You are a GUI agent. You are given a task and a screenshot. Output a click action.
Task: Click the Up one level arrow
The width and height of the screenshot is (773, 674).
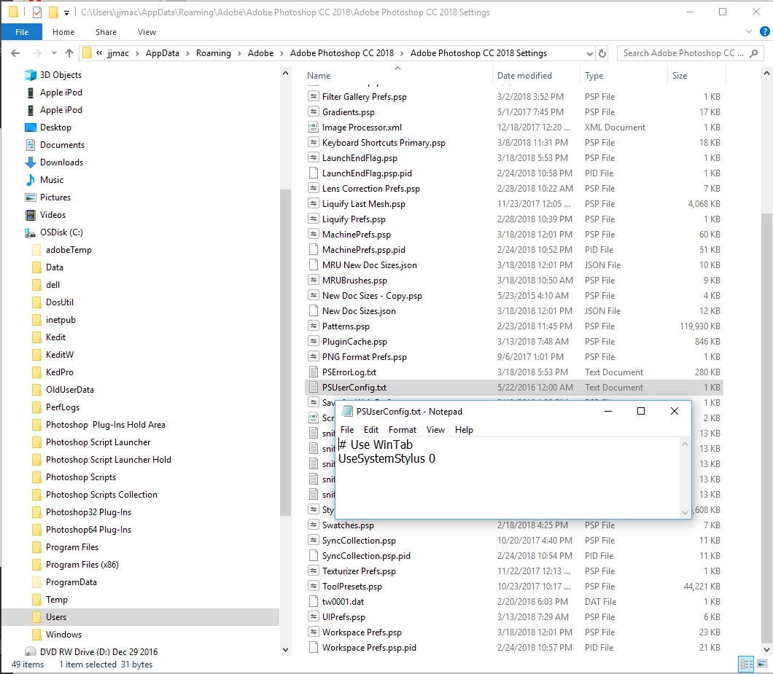coord(69,53)
